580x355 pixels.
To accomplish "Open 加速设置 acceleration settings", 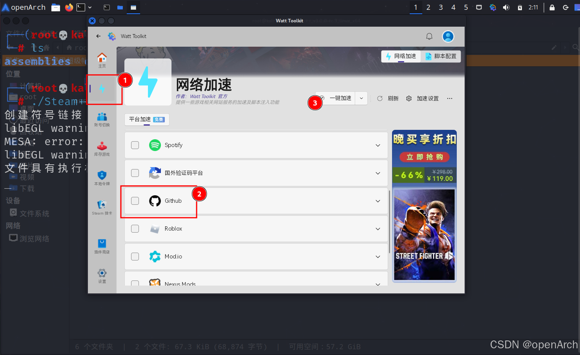I will tap(422, 98).
